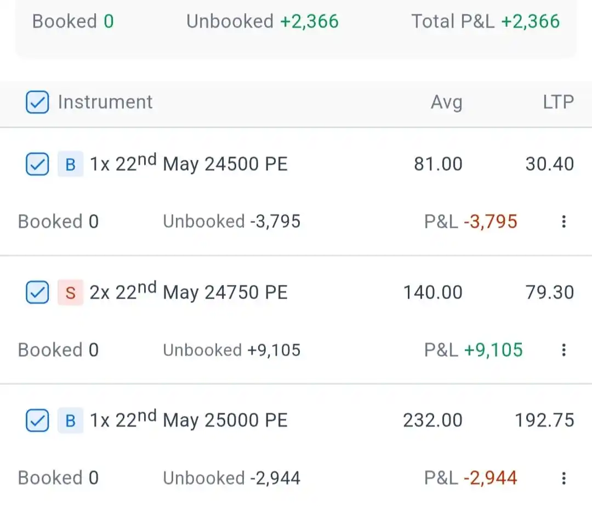
Task: Click the S sell badge on 24750 PE
Action: [70, 293]
